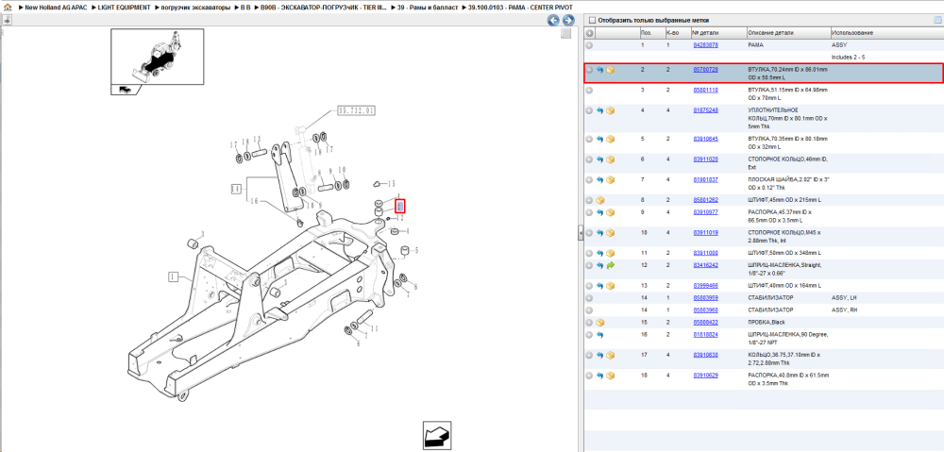Click blue arrow icon in row 83910645

click(599, 139)
